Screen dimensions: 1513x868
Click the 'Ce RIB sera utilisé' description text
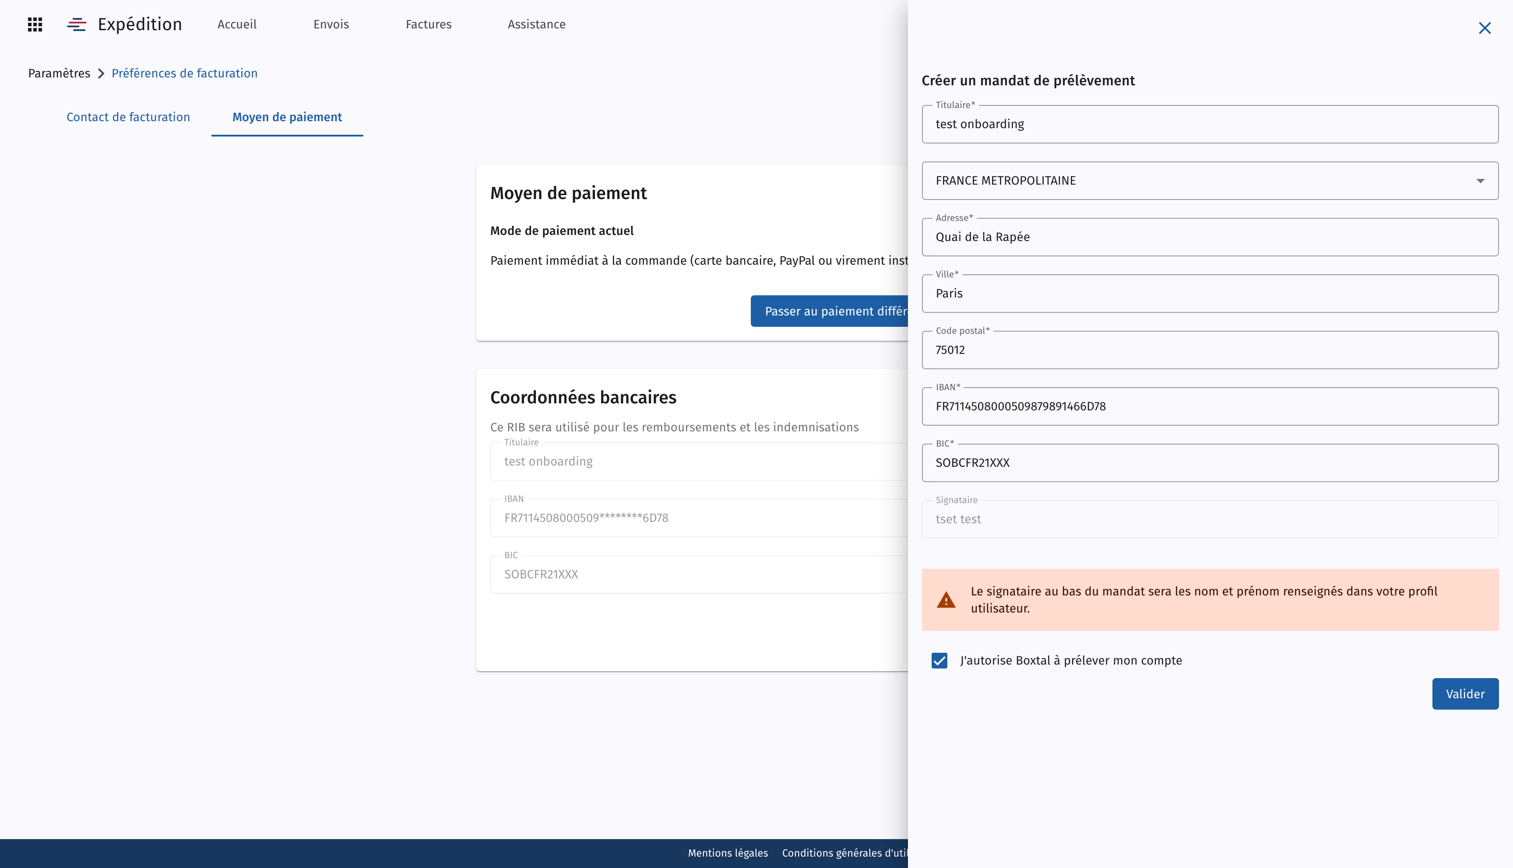coord(674,427)
